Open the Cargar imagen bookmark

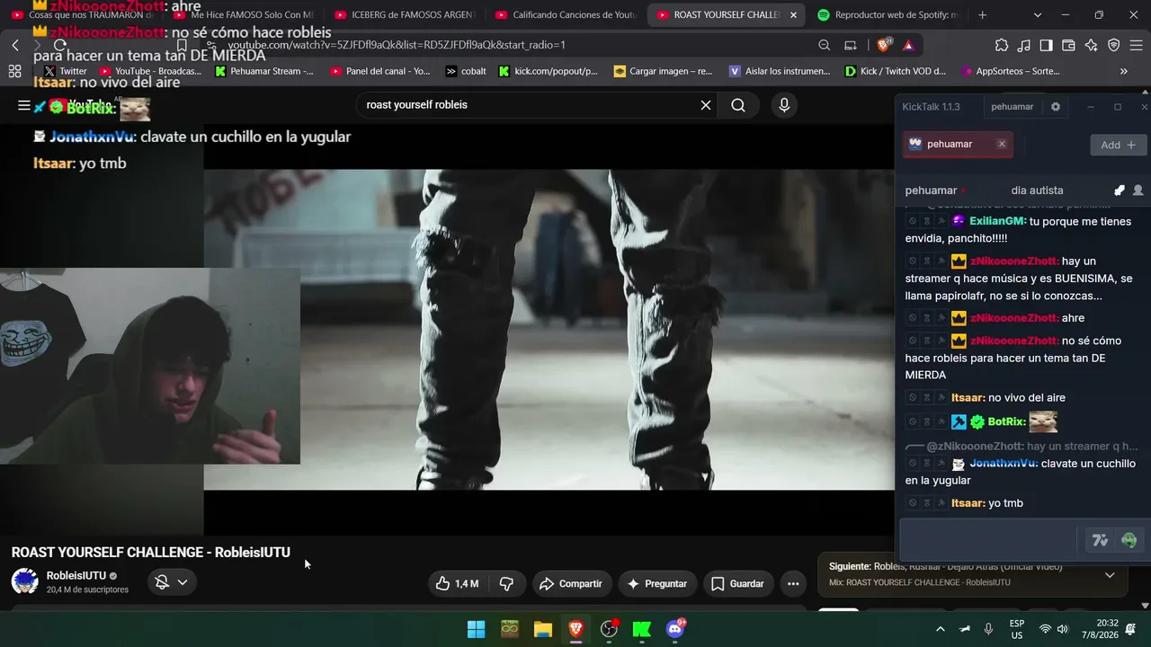tap(663, 71)
